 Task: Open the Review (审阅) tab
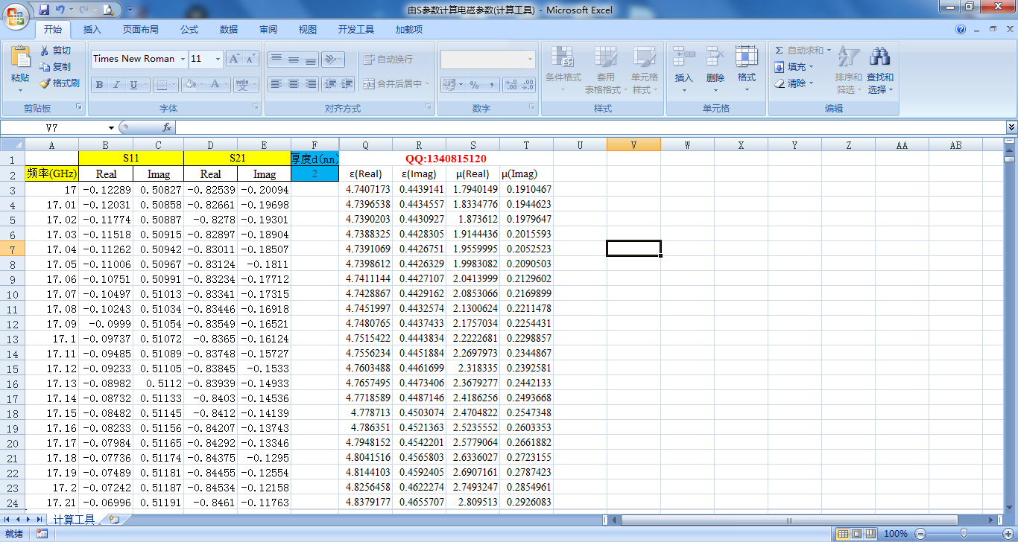pyautogui.click(x=268, y=30)
